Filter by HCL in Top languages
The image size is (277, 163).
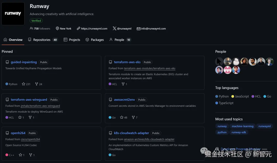point(256,96)
